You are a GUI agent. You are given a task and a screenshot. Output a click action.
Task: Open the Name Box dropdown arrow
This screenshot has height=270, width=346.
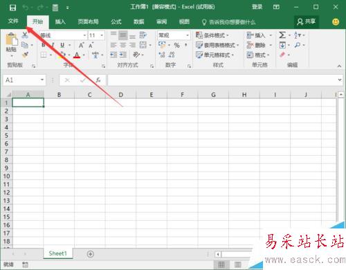point(42,80)
